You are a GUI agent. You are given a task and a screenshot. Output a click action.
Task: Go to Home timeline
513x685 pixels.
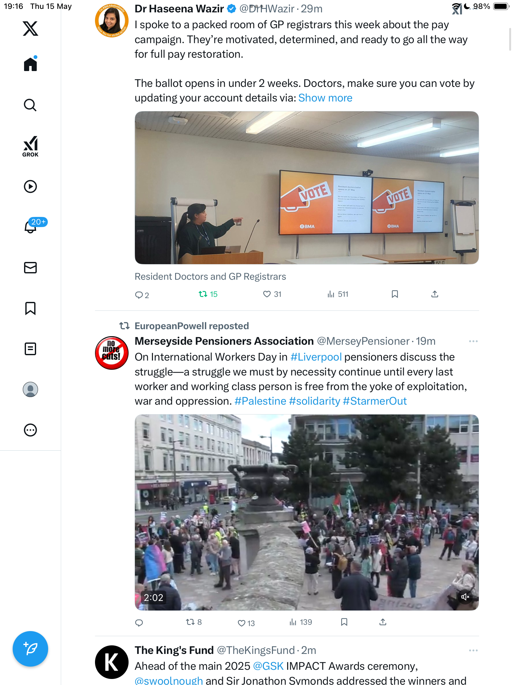[x=30, y=64]
